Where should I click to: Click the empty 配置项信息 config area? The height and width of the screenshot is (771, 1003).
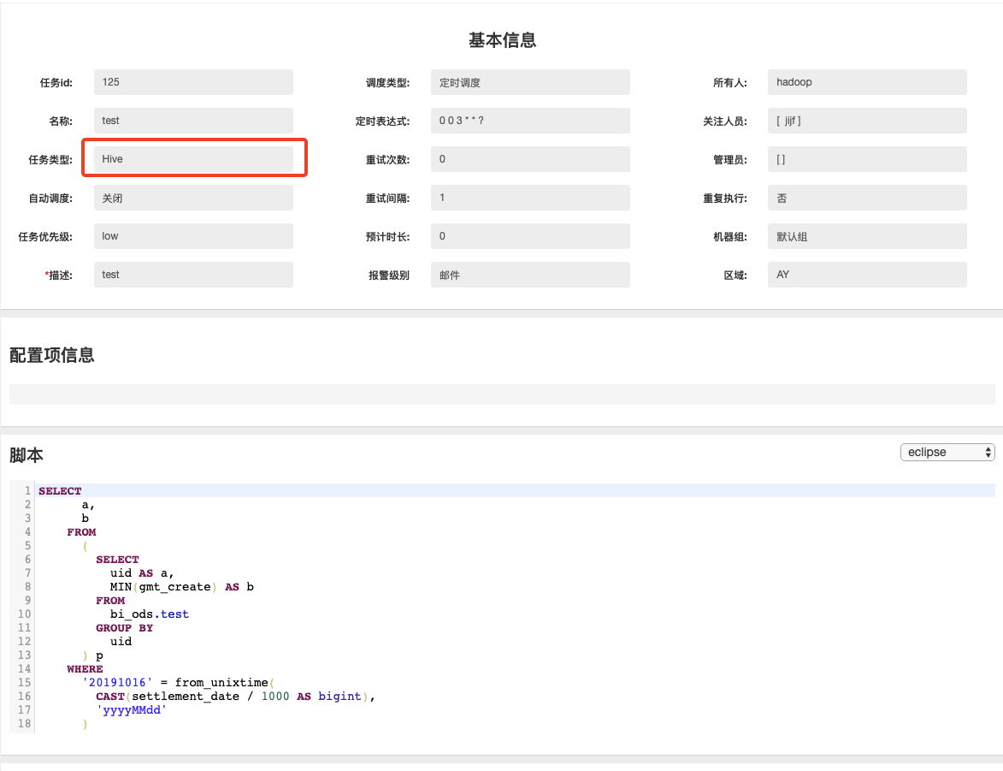click(x=502, y=394)
